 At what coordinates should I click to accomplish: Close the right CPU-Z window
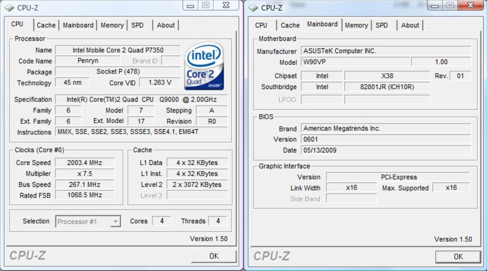point(470,5)
